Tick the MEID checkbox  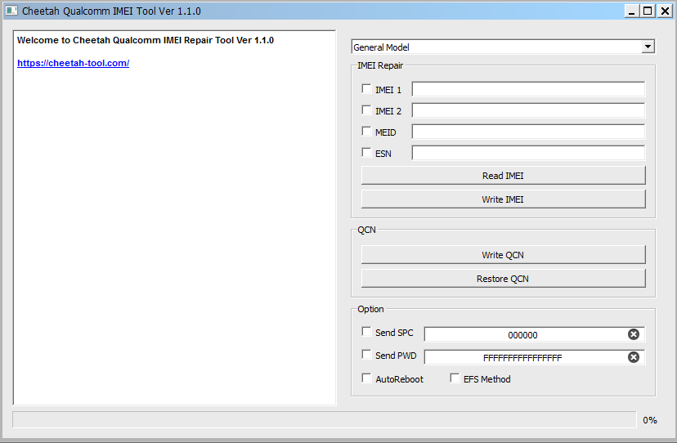(x=366, y=132)
